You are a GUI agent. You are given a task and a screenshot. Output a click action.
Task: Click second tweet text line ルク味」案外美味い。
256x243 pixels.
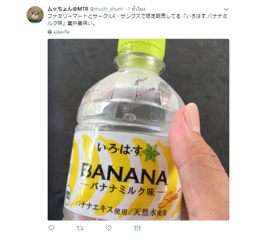71,23
